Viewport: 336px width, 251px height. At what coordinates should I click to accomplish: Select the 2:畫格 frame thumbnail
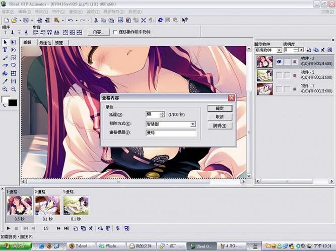47,205
